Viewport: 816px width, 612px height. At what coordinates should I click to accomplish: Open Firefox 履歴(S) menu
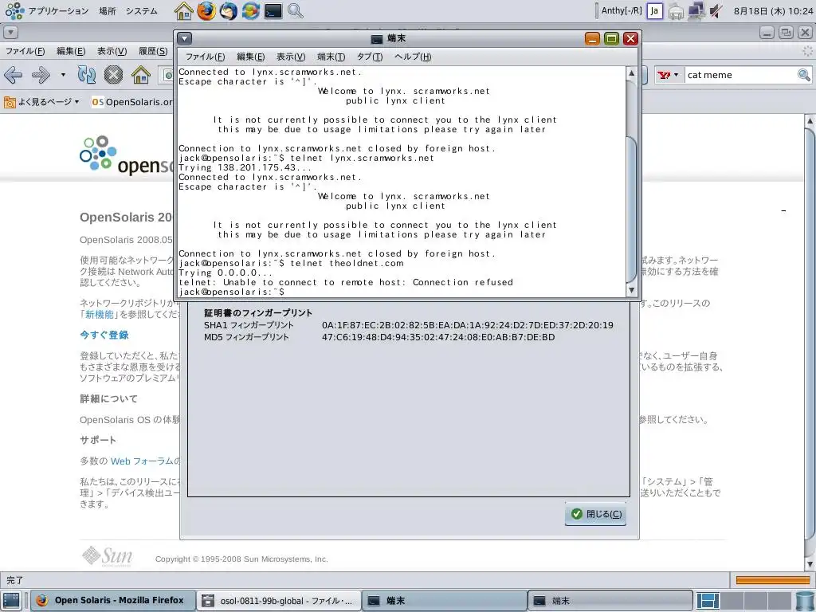153,51
